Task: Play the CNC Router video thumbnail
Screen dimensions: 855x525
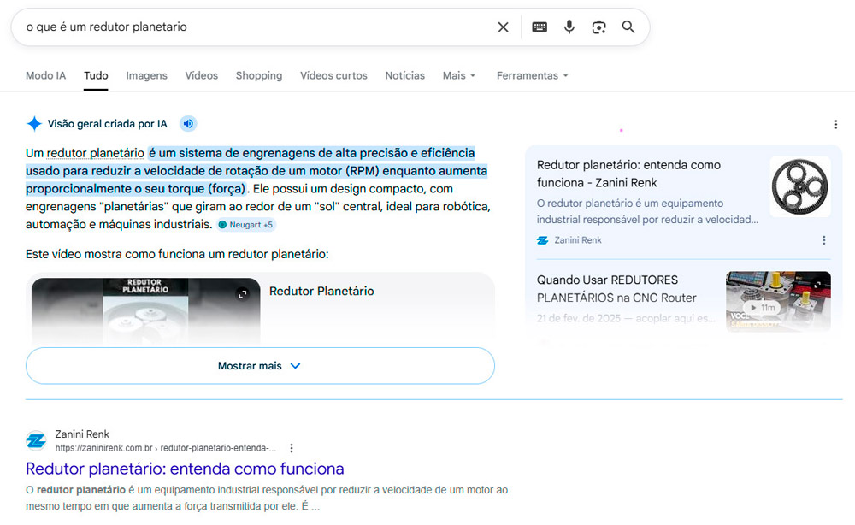Action: 778,302
